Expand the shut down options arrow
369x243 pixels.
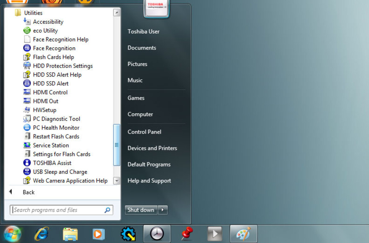point(163,210)
